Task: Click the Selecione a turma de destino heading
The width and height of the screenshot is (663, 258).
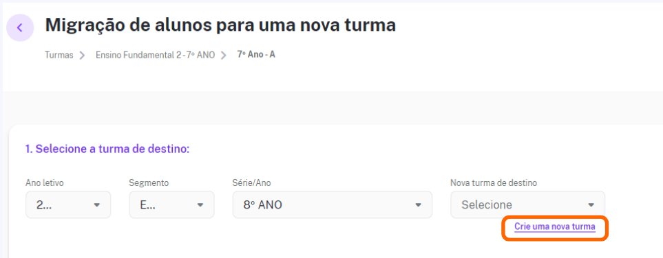Action: pos(107,149)
